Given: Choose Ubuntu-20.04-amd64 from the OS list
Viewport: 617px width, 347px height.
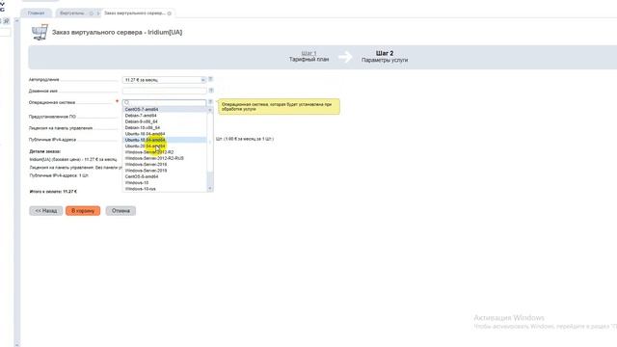Looking at the screenshot, I should coord(165,146).
